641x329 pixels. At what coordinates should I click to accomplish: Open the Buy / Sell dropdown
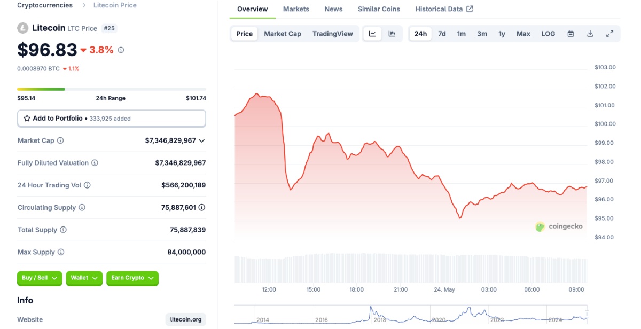[x=40, y=278]
